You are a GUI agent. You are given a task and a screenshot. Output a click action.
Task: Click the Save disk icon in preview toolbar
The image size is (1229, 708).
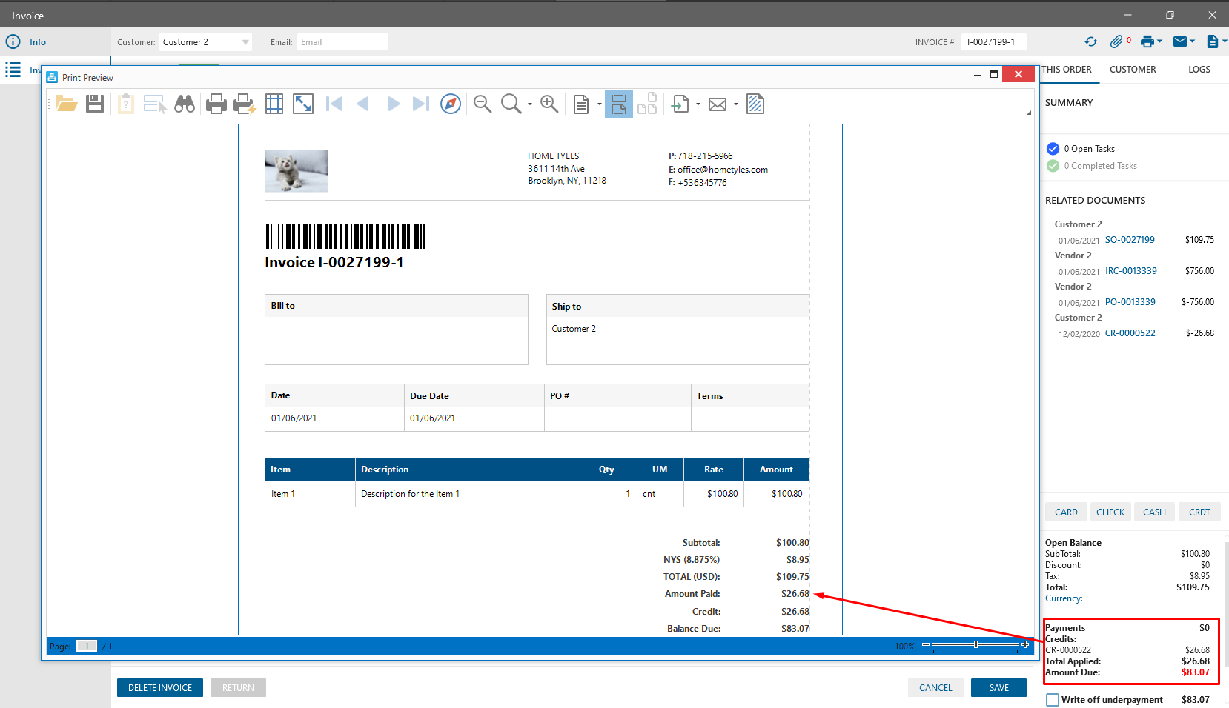click(95, 104)
